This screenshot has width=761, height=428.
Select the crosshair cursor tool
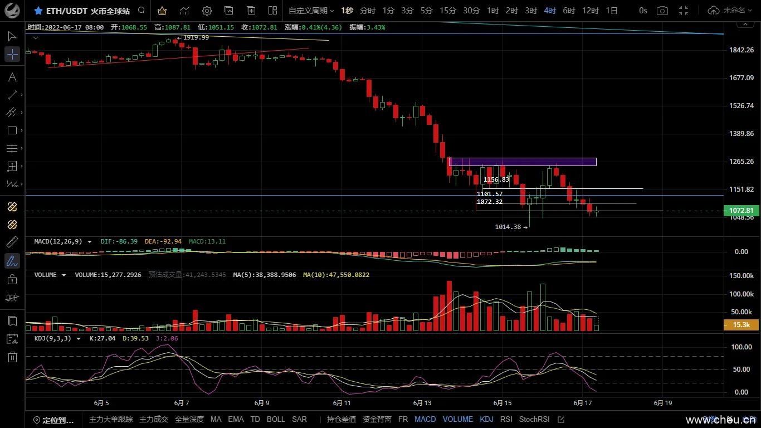pos(12,54)
